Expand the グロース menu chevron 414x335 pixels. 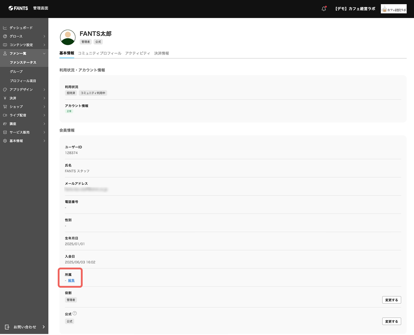pos(44,36)
